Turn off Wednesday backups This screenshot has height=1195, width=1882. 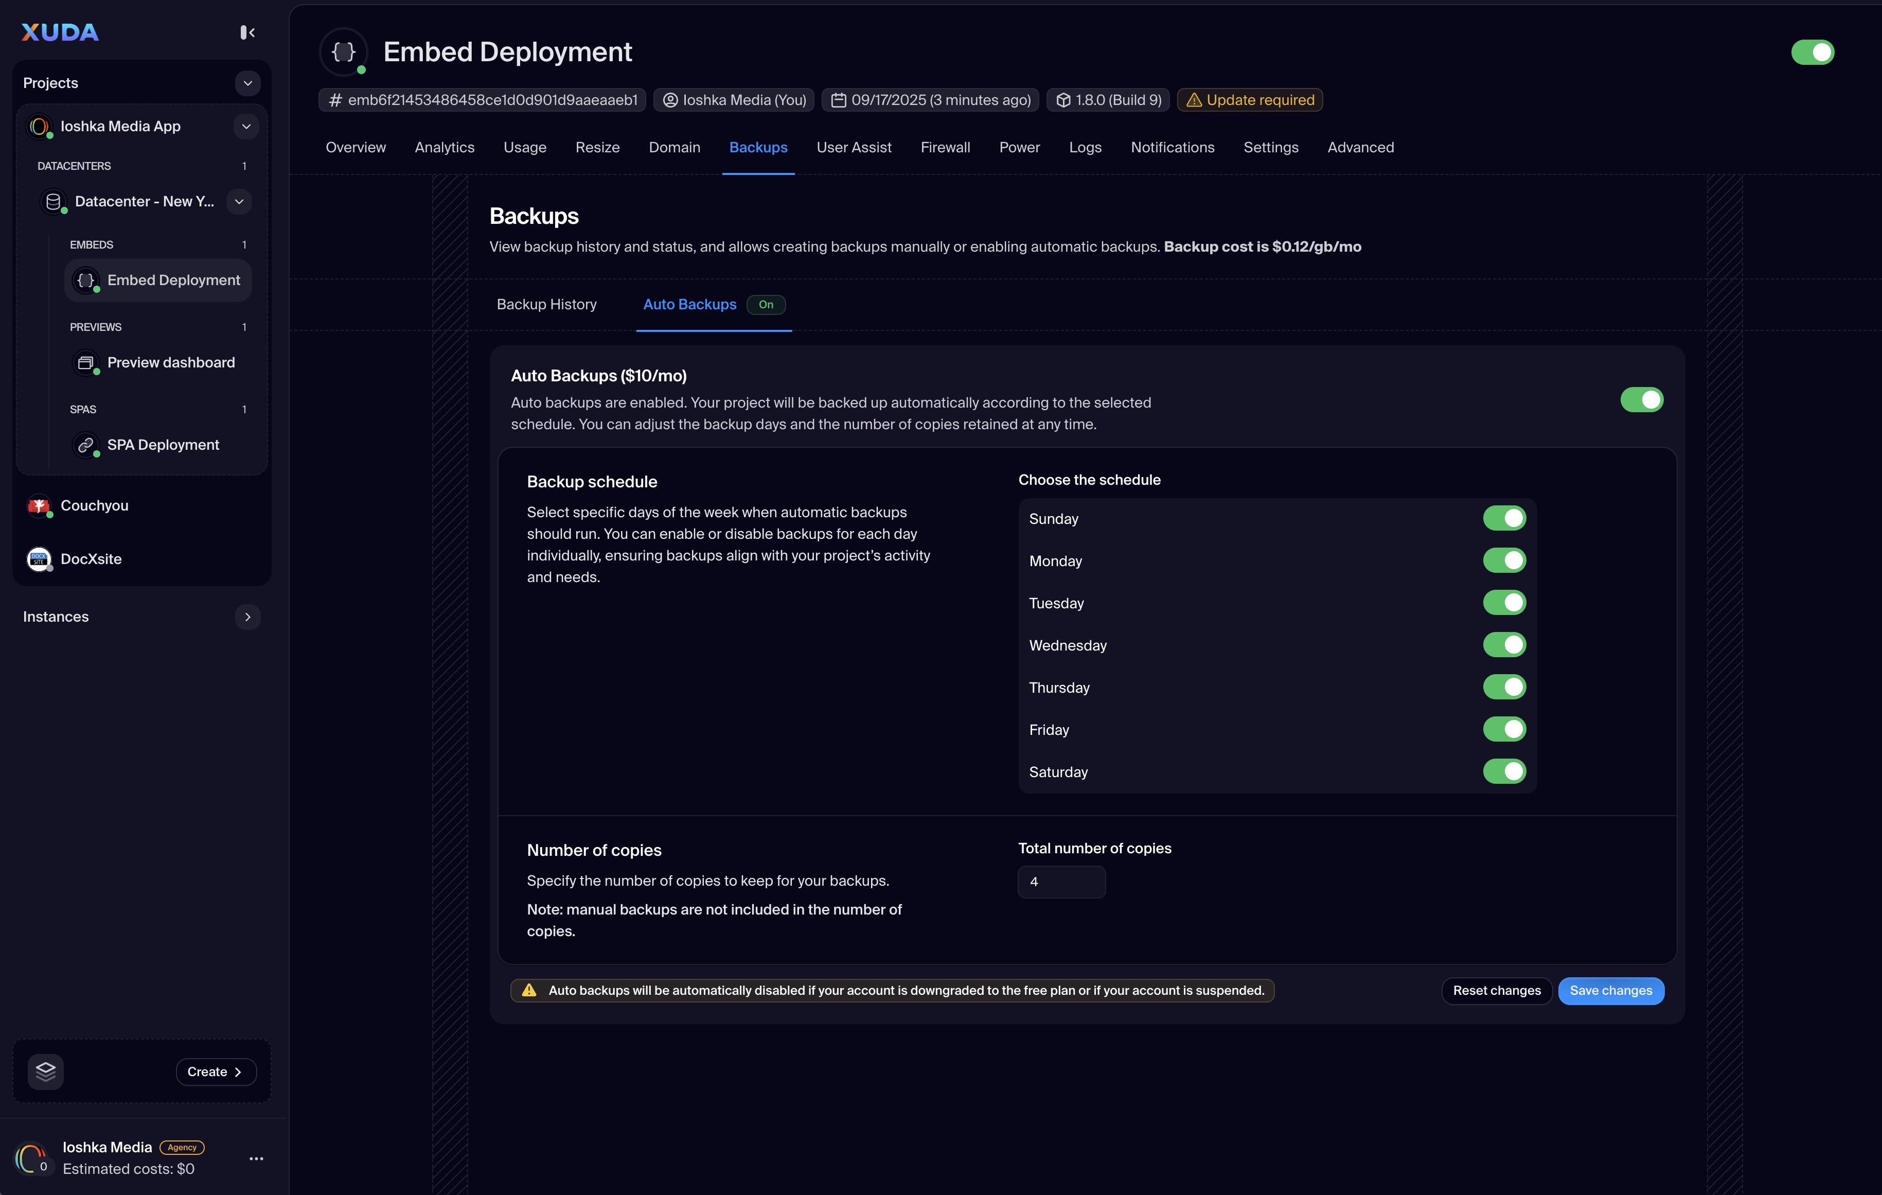point(1504,645)
